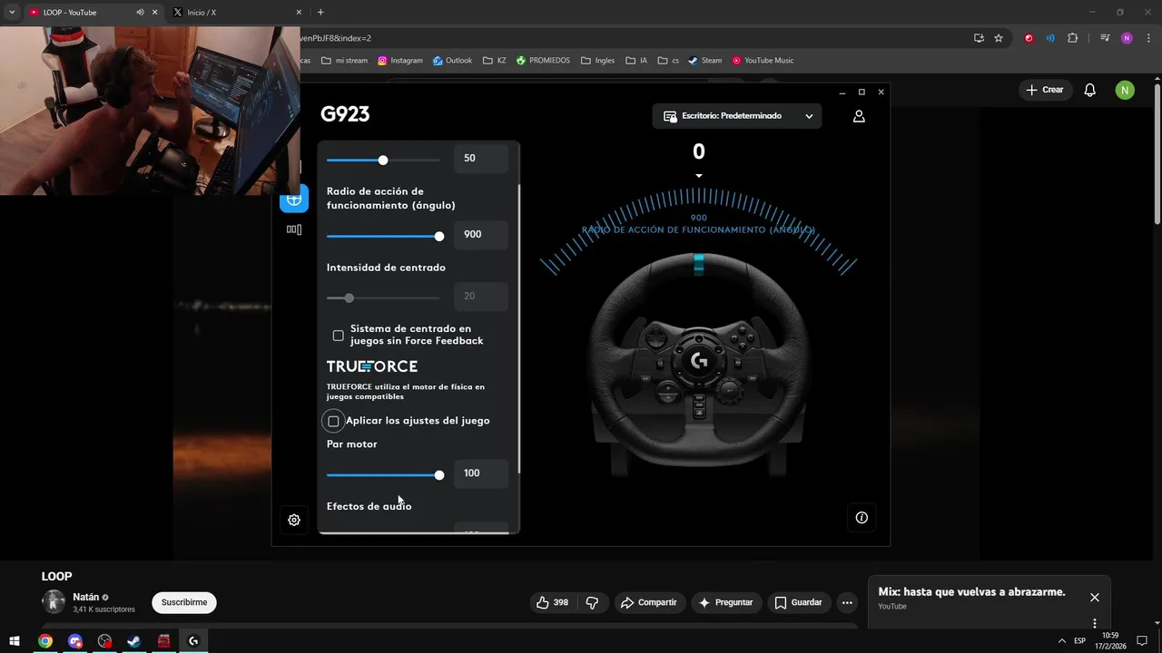The width and height of the screenshot is (1162, 653).
Task: Open the mi stream bookmark folder
Action: [x=344, y=61]
